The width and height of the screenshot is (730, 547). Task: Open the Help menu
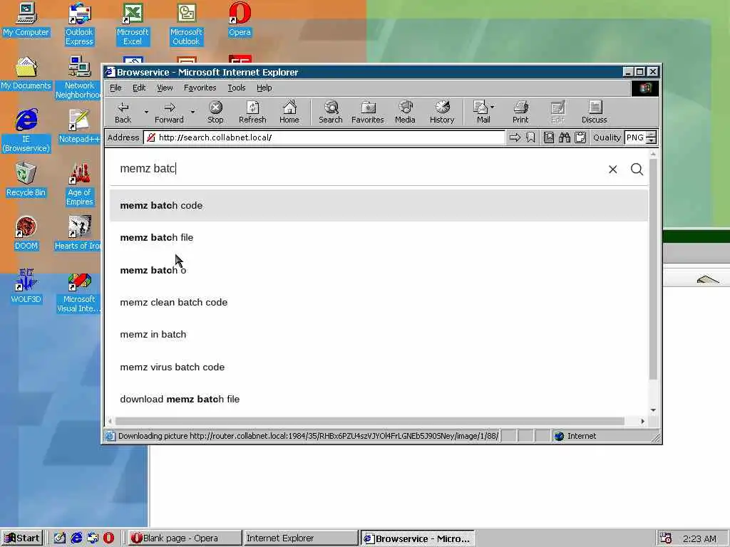264,88
